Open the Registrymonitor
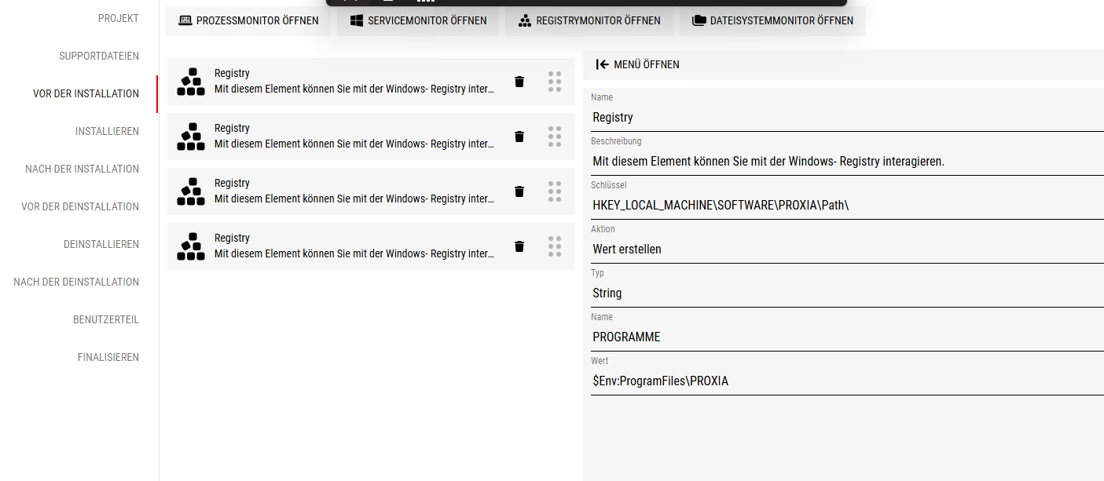This screenshot has height=481, width=1104. point(589,21)
